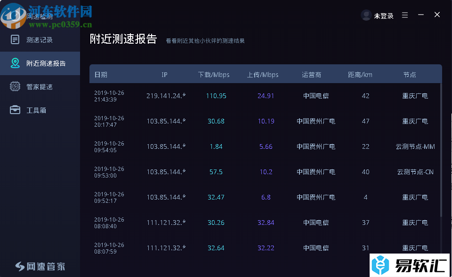The height and width of the screenshot is (277, 452).
Task: Click the 运营商 column header
Action: coord(312,75)
